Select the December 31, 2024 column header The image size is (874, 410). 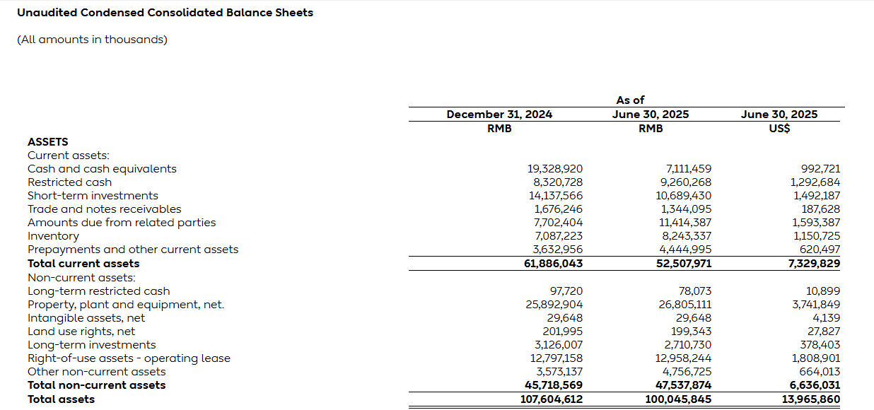click(499, 115)
